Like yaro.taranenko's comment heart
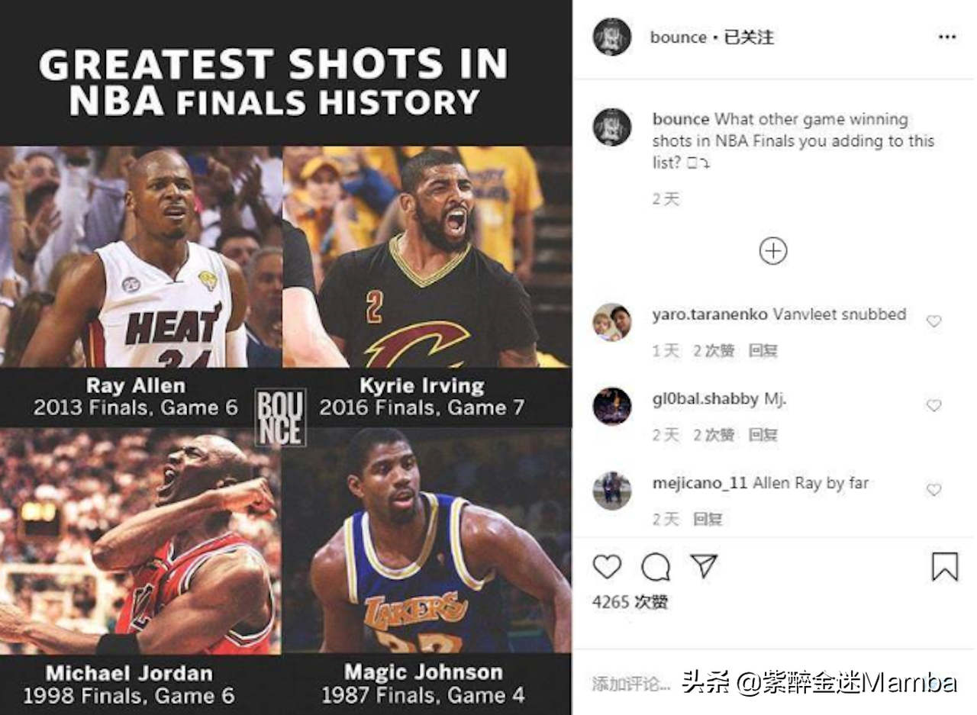 [933, 321]
